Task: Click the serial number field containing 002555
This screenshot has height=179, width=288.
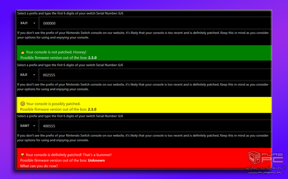Action: coord(155,75)
